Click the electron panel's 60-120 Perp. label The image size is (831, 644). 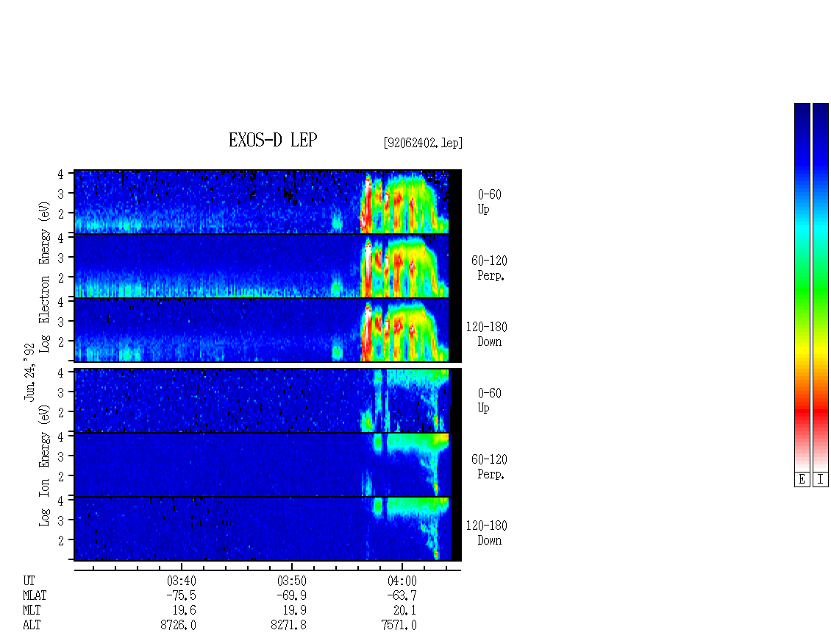pos(489,268)
